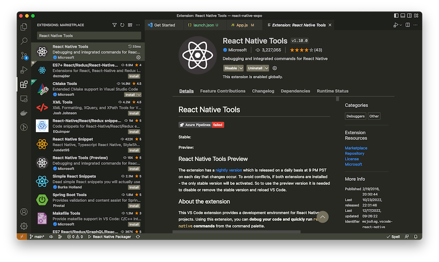The width and height of the screenshot is (439, 262).
Task: Open the Disable dropdown arrow
Action: tap(241, 68)
